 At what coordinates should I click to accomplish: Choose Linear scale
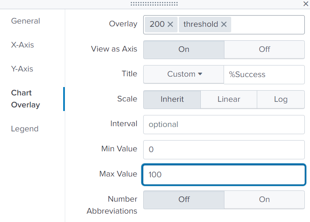tap(229, 99)
